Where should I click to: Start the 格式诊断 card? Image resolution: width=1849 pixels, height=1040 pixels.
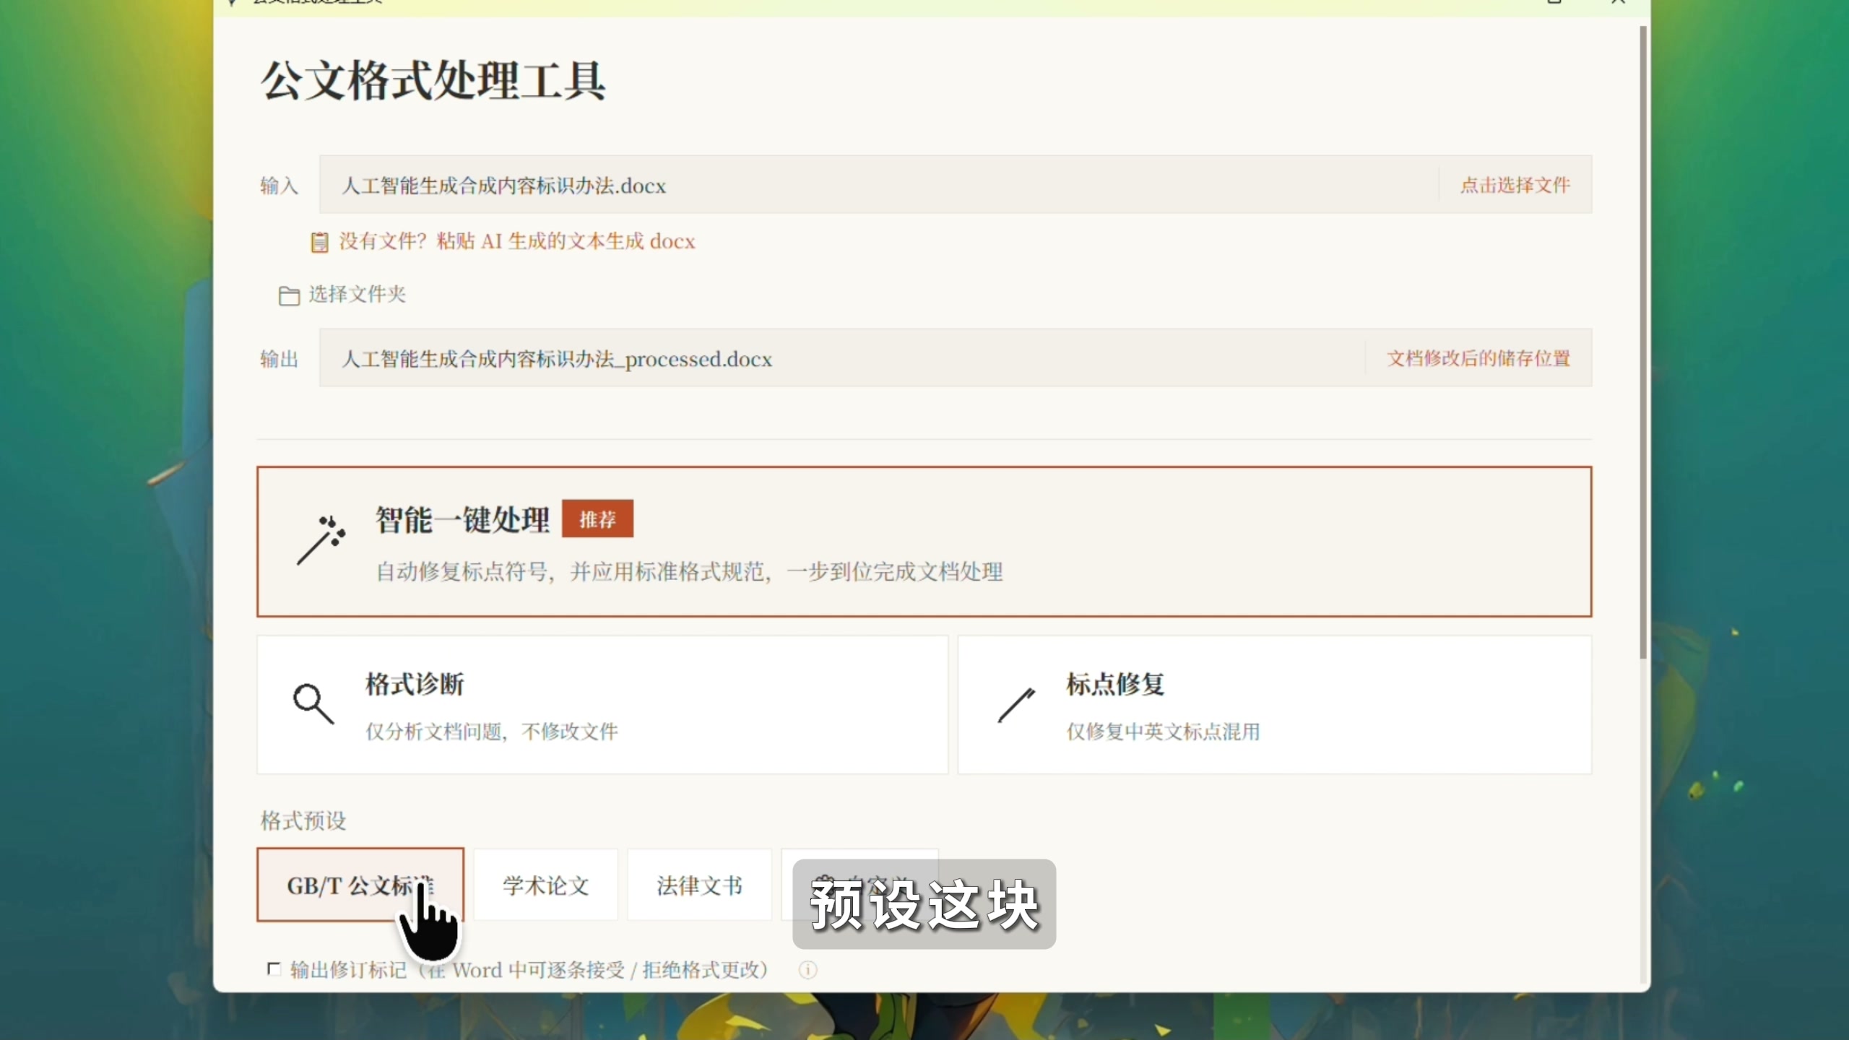[x=602, y=705]
